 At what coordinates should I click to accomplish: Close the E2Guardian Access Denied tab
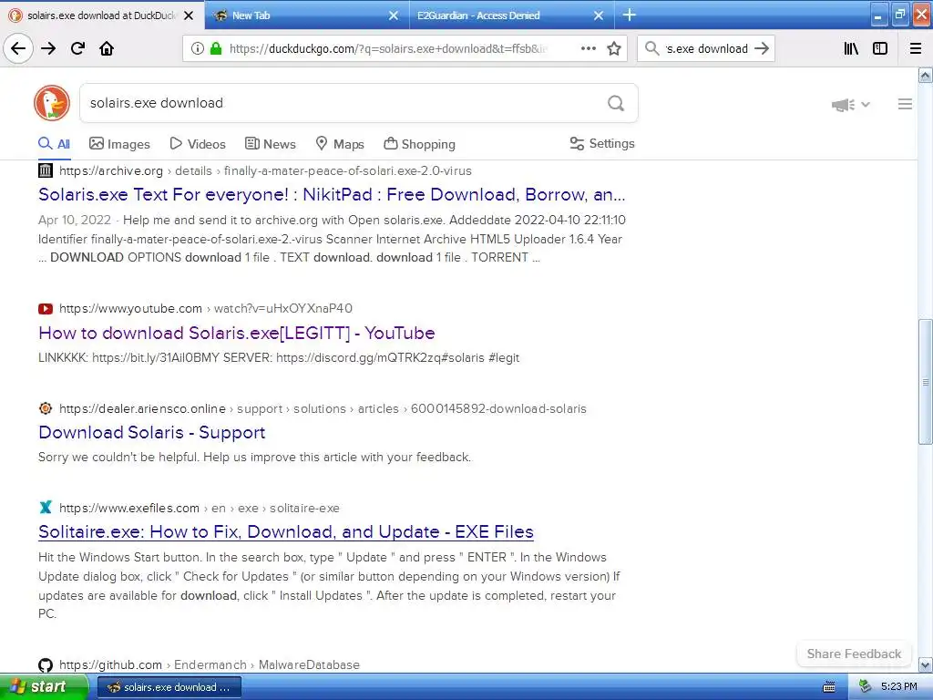pos(599,15)
